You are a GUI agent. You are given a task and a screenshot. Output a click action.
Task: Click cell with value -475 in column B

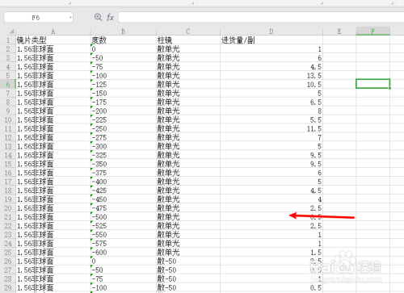pyautogui.click(x=124, y=208)
